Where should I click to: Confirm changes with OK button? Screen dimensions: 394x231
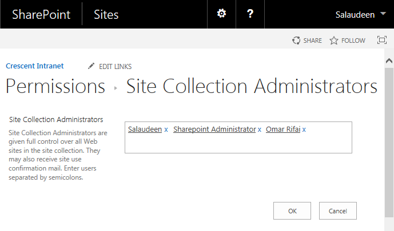(292, 211)
